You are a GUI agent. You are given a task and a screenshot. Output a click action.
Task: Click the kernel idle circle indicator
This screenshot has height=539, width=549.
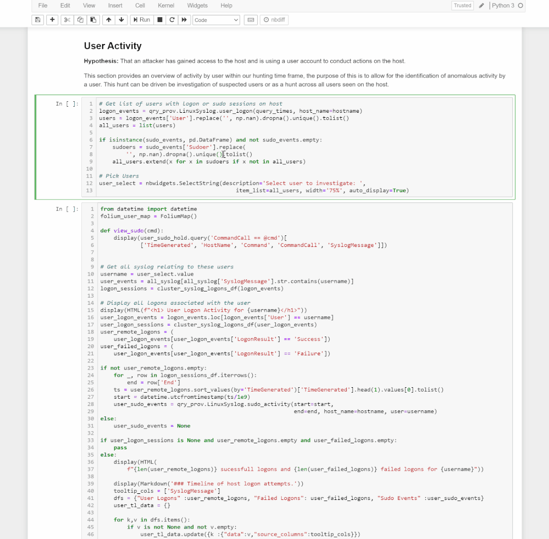[x=520, y=5]
